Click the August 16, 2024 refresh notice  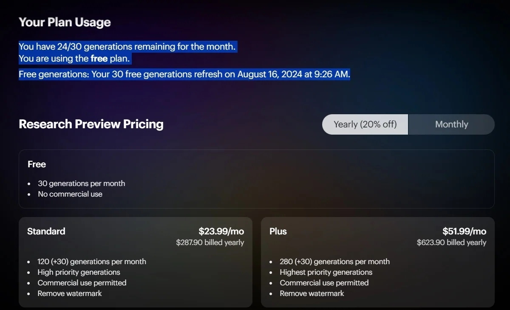[x=184, y=74]
